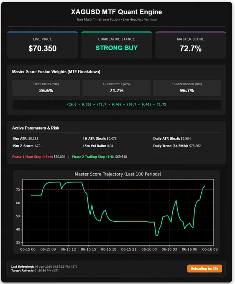Click the Last Refreshed timestamp line
Viewport: 235px width, 284px height.
[x=44, y=266]
